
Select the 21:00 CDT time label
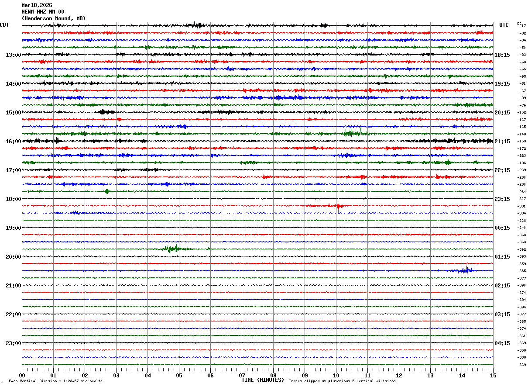(13, 286)
